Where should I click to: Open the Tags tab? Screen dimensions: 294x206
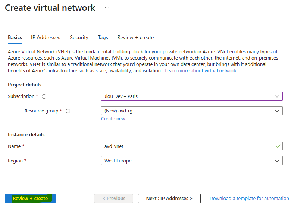coord(103,38)
